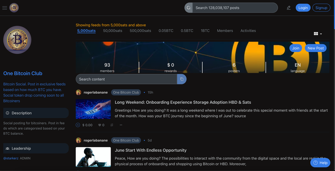
Task: Open the grid layout view dropdown
Action: [318, 34]
